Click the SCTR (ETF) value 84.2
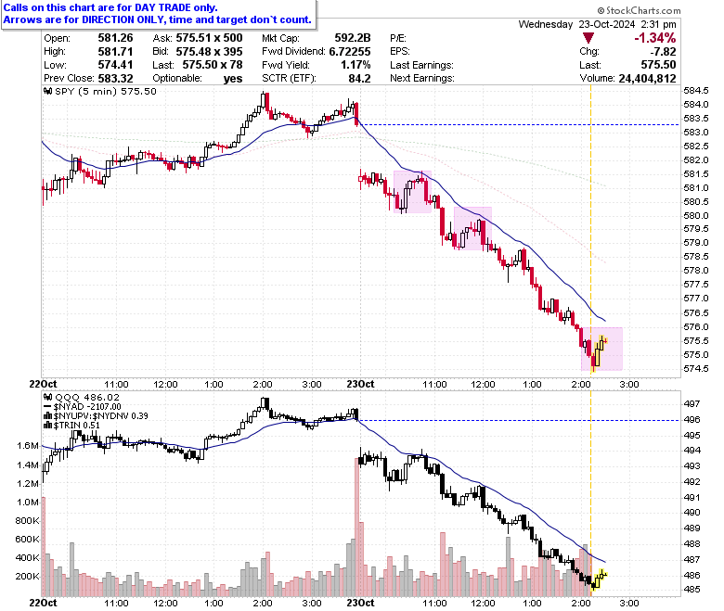This screenshot has height=611, width=724. point(360,79)
